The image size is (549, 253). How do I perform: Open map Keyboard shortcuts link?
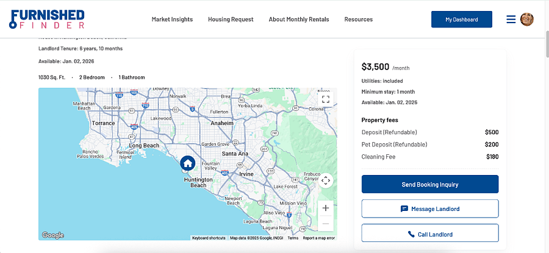pyautogui.click(x=209, y=238)
